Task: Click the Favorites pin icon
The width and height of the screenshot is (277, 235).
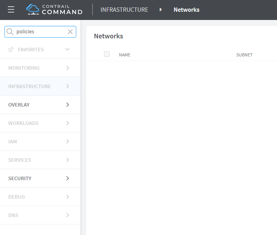Action: coord(11,49)
